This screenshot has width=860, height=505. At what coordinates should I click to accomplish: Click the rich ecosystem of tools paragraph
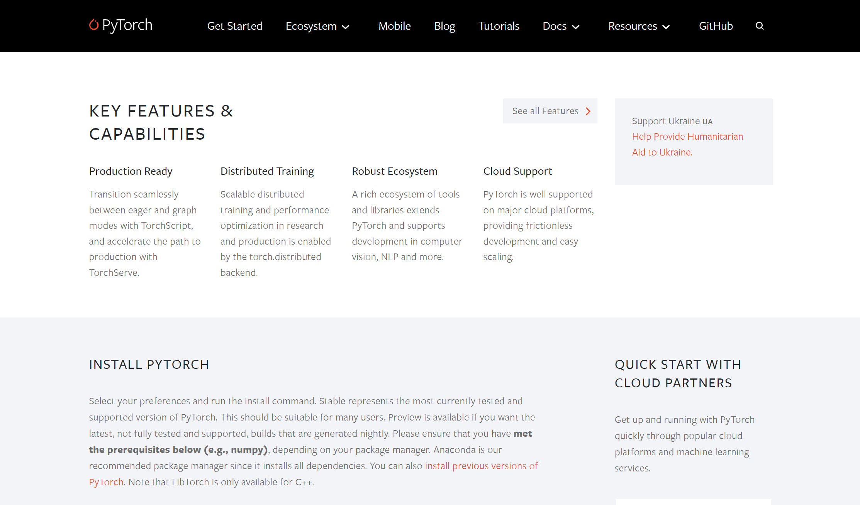pos(407,226)
